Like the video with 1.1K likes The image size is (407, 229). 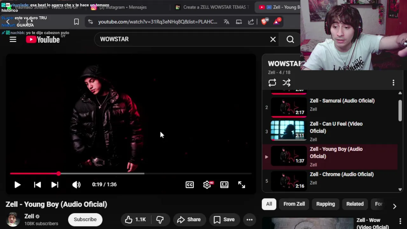point(135,219)
